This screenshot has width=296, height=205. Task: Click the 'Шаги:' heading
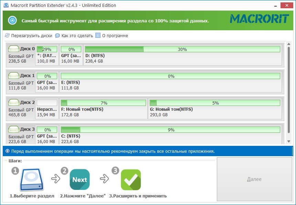point(15,161)
